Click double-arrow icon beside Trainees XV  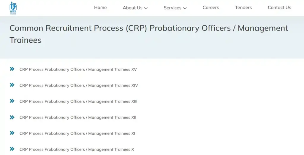pyautogui.click(x=12, y=69)
